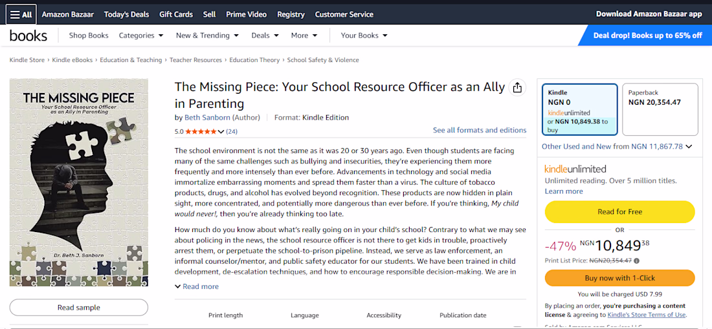Click the info icon next to Print List Price
712x329 pixels.
point(637,260)
